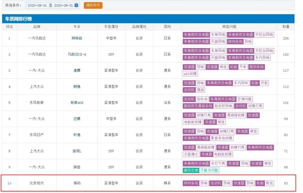Open the 朗逸 car series link

[x=77, y=87]
